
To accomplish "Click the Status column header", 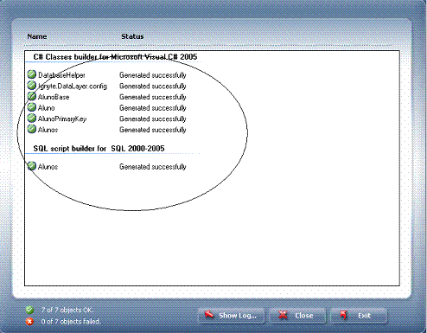I will click(x=132, y=36).
